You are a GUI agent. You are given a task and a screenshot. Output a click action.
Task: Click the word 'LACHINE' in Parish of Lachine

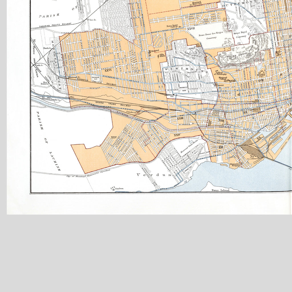click(55, 161)
